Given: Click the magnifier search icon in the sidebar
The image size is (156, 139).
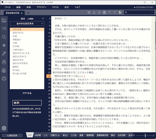Looking at the screenshot, I should tap(4, 37).
